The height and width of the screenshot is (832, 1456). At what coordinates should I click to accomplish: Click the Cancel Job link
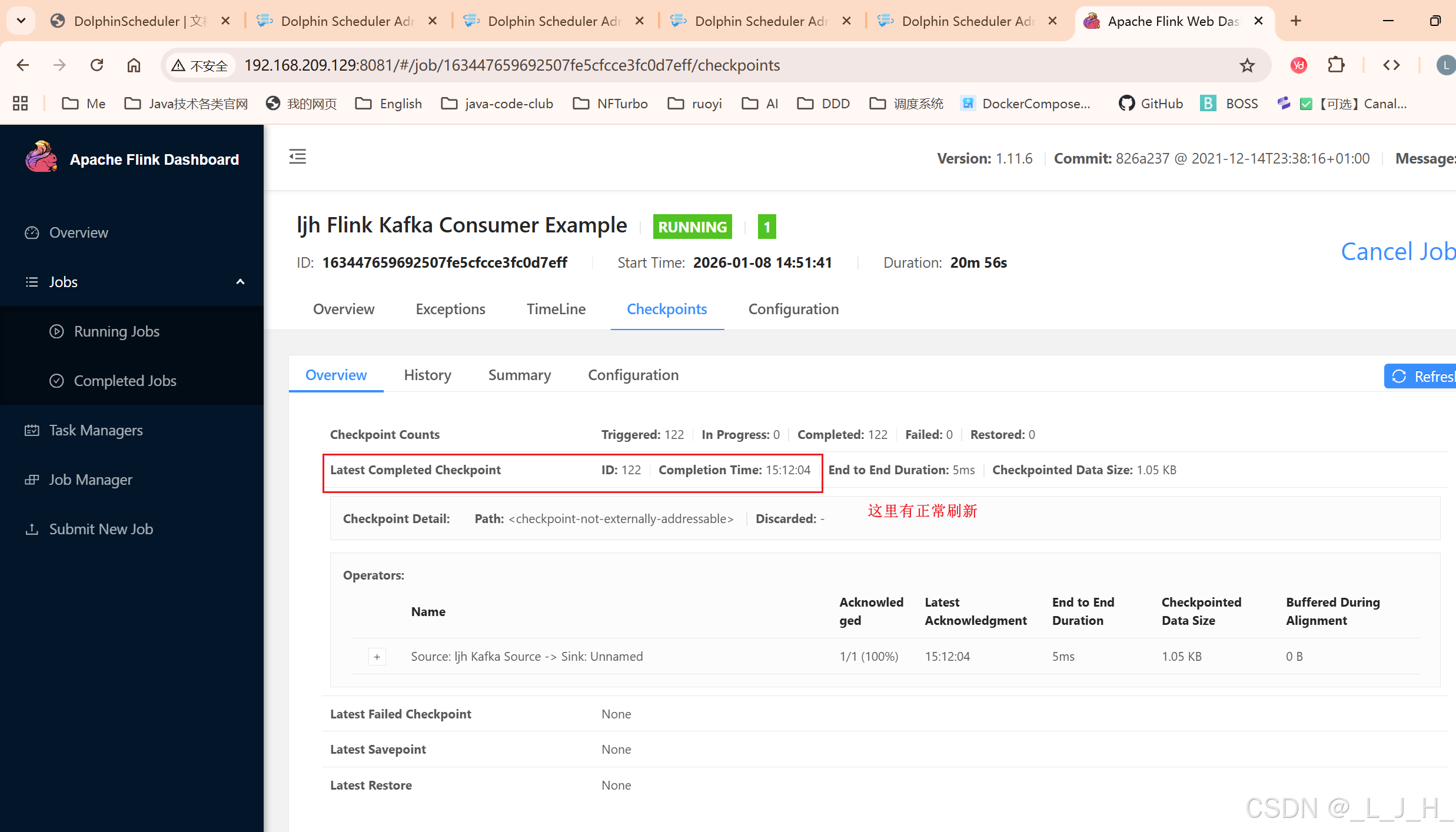point(1397,252)
